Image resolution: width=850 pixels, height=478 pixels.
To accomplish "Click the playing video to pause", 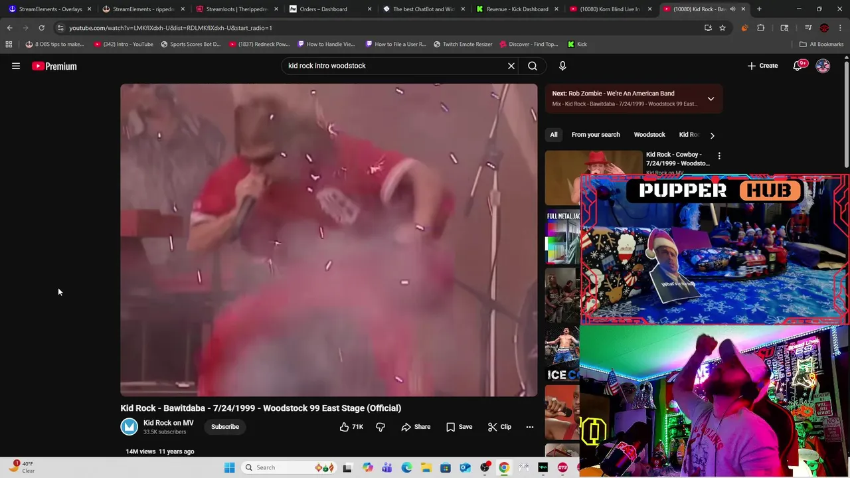I will [329, 240].
